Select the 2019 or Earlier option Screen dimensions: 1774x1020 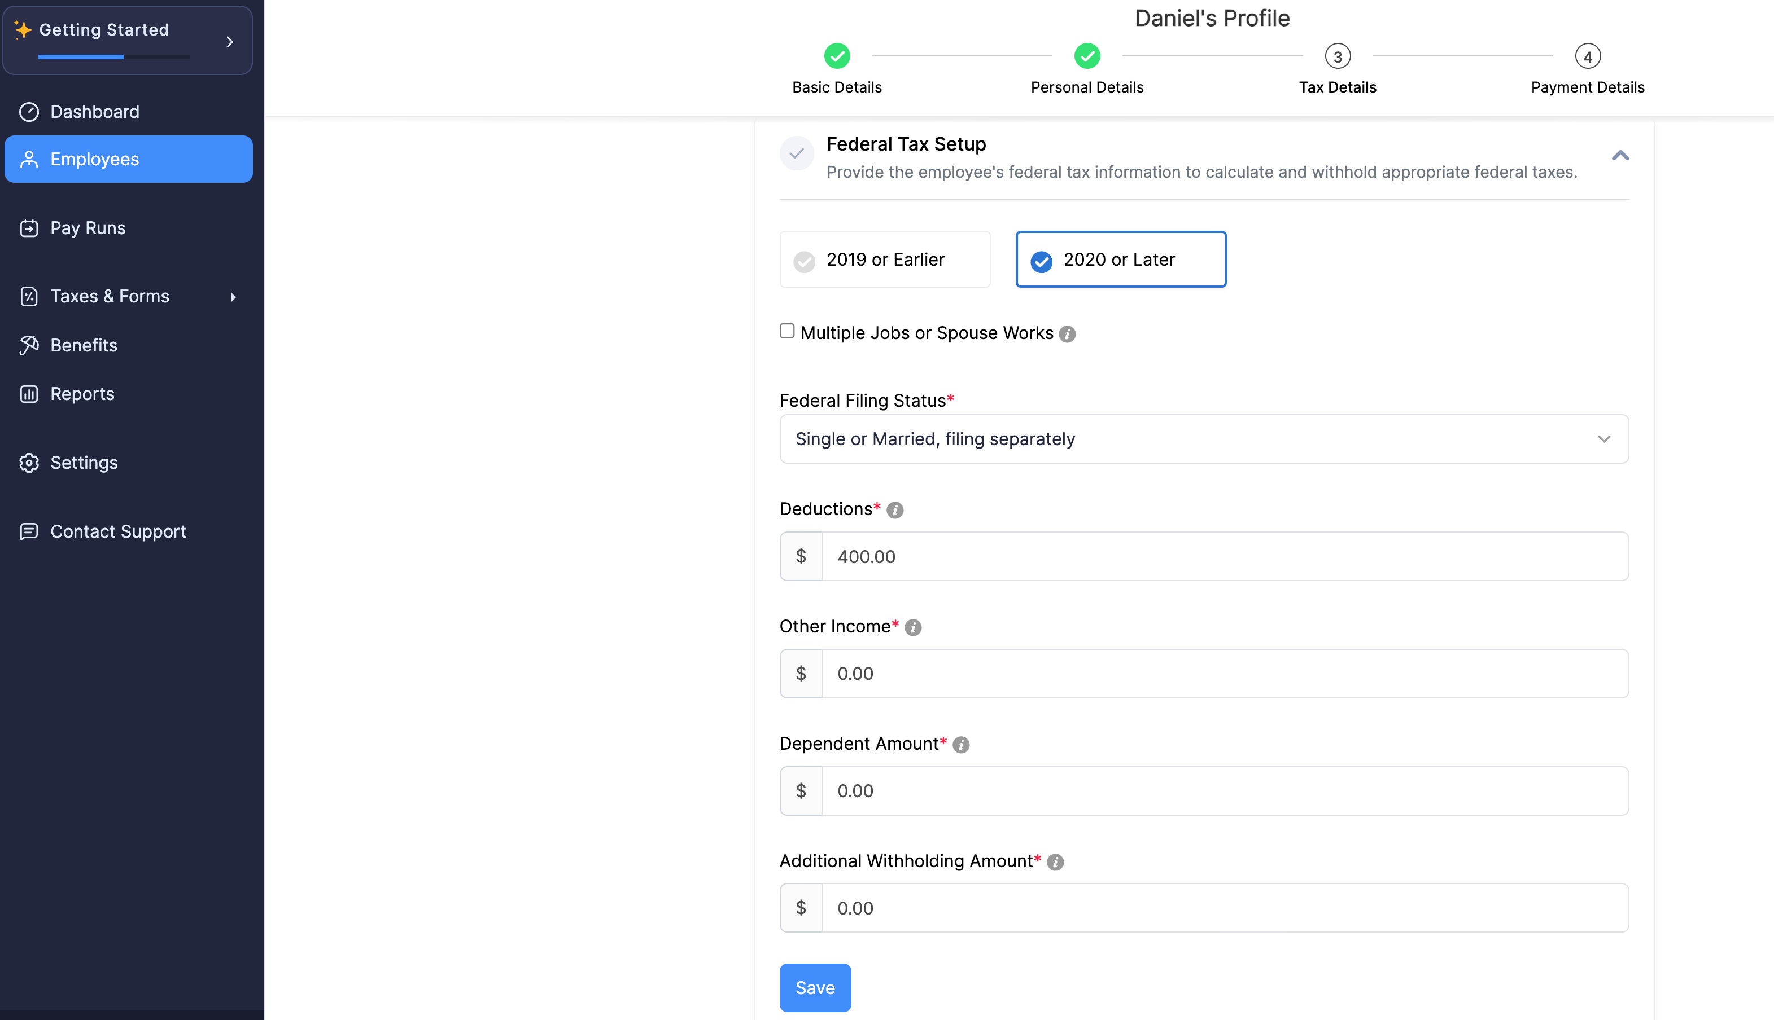click(885, 260)
